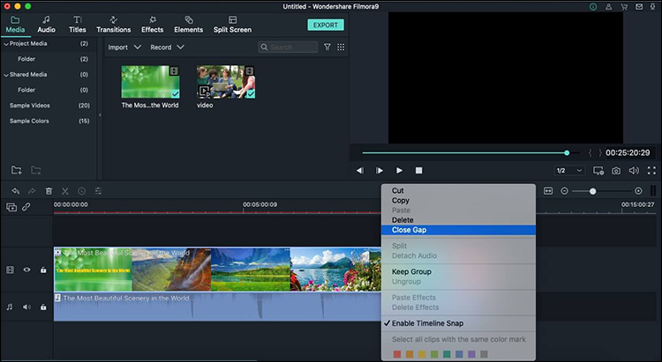Pick the purple color mark swatch
This screenshot has height=362, width=662.
[471, 354]
